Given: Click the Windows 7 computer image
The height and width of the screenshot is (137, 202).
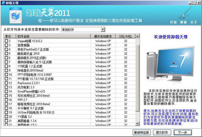Looking at the screenshot, I should pyautogui.click(x=170, y=64).
